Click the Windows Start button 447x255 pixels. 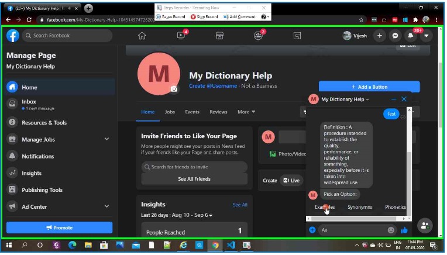9,245
